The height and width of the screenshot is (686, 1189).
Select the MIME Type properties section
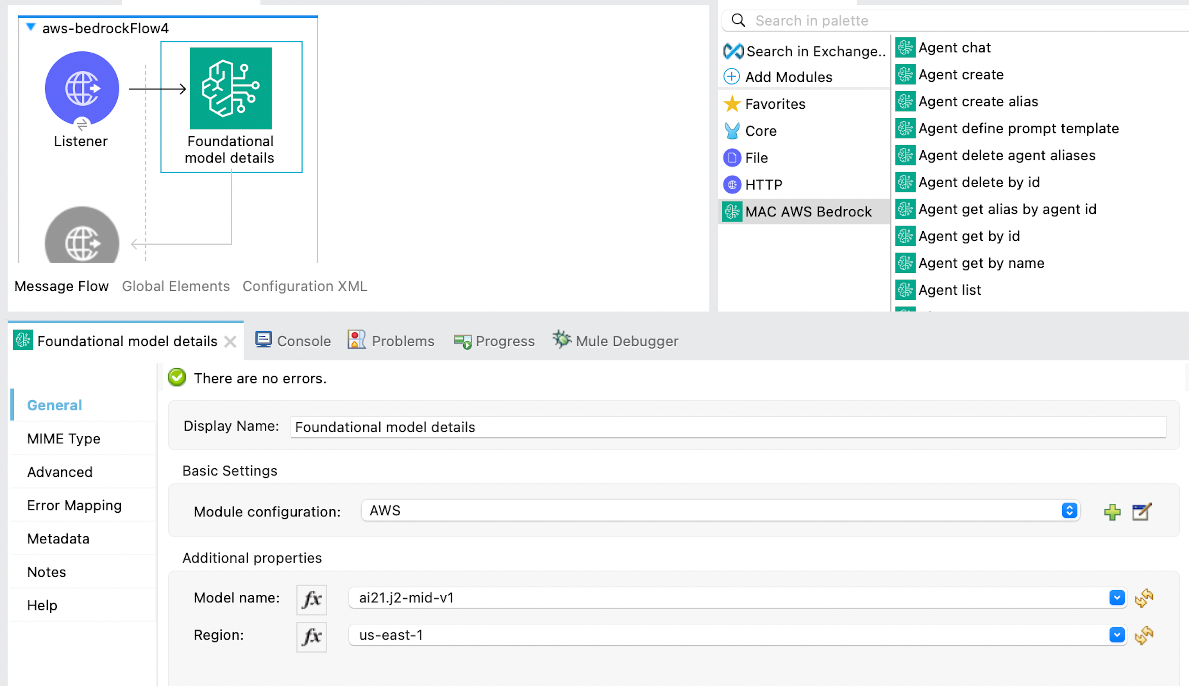coord(83,438)
